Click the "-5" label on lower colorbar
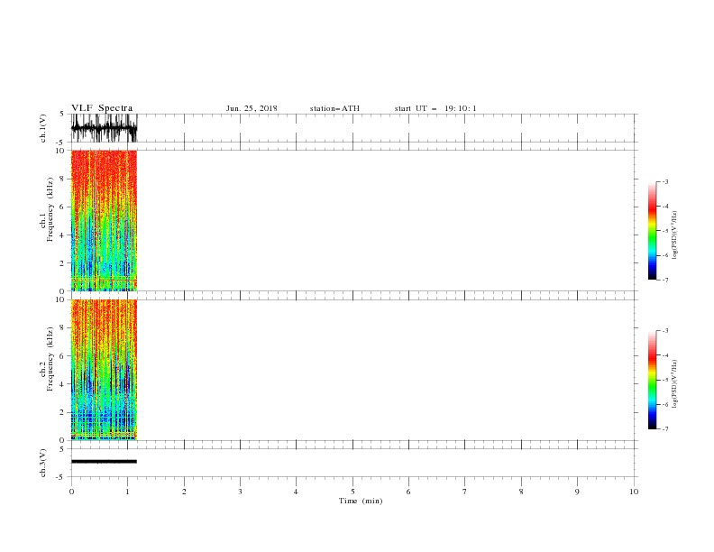The width and height of the screenshot is (714, 552). pyautogui.click(x=664, y=380)
